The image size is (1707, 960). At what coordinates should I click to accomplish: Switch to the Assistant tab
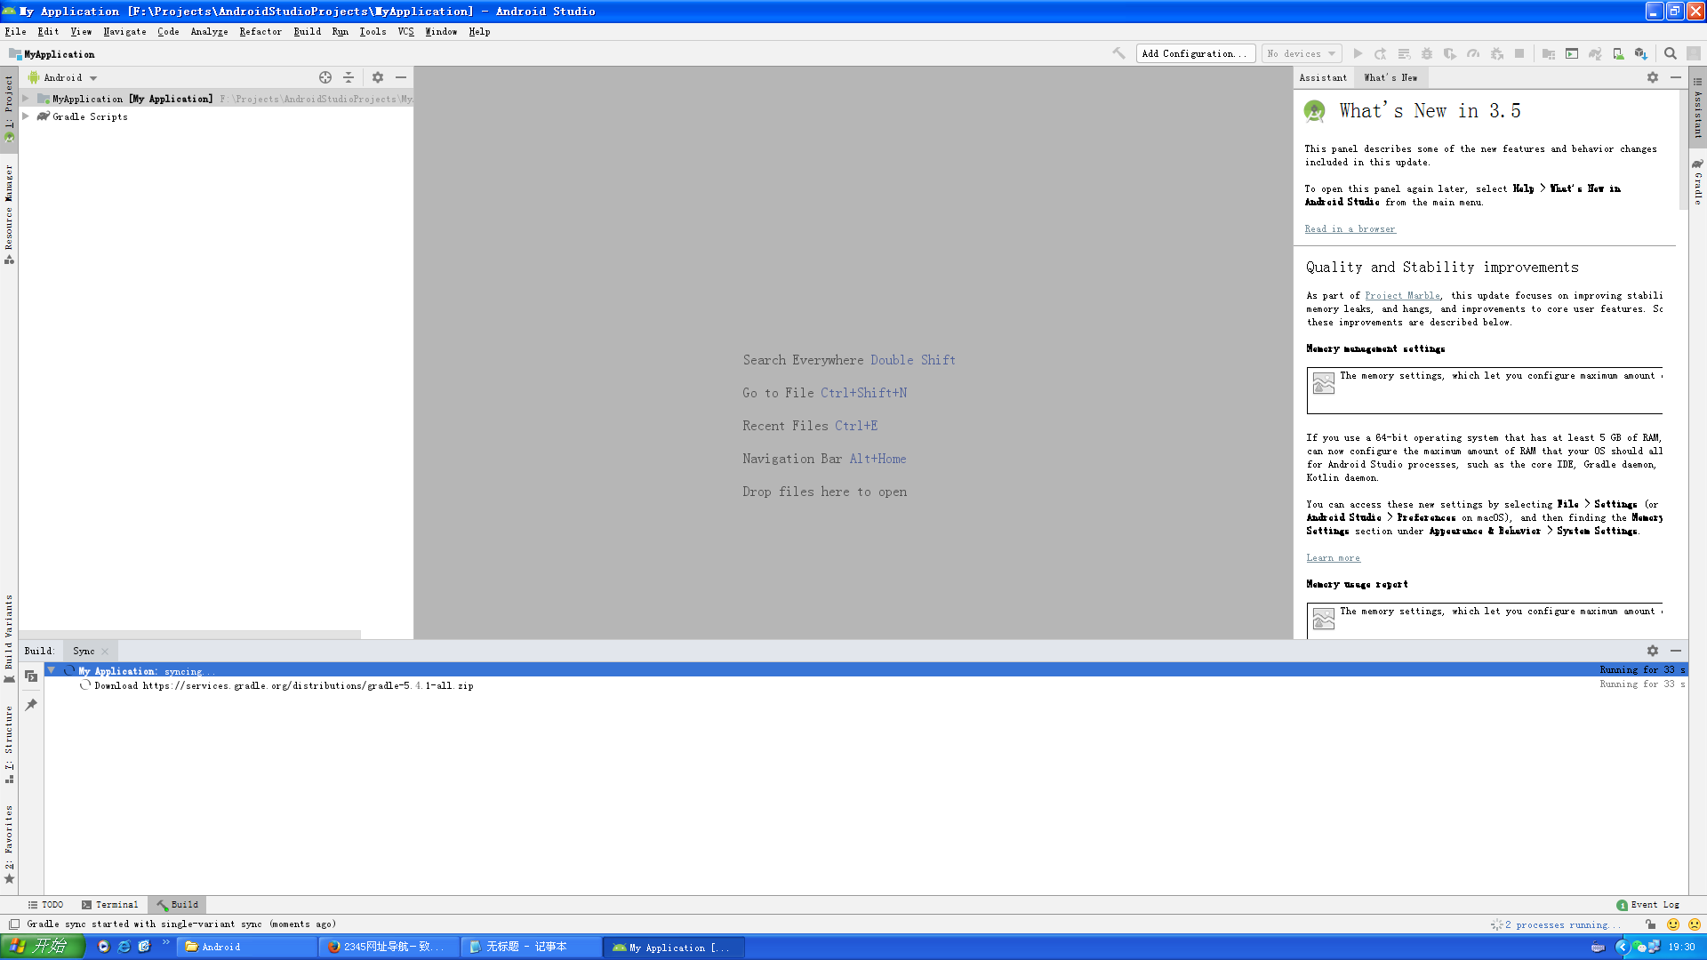click(1323, 77)
